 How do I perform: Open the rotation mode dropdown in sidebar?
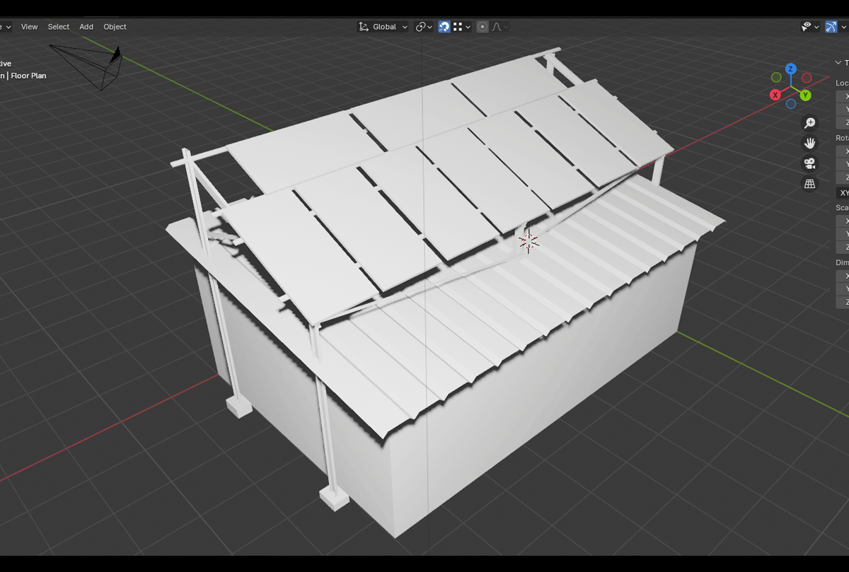tap(843, 193)
